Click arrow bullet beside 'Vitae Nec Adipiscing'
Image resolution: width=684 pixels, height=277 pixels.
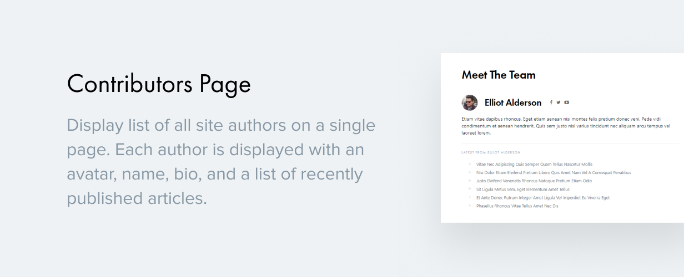click(470, 165)
